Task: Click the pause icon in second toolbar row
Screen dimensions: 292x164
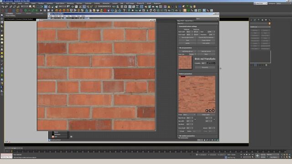Action: click(45, 10)
